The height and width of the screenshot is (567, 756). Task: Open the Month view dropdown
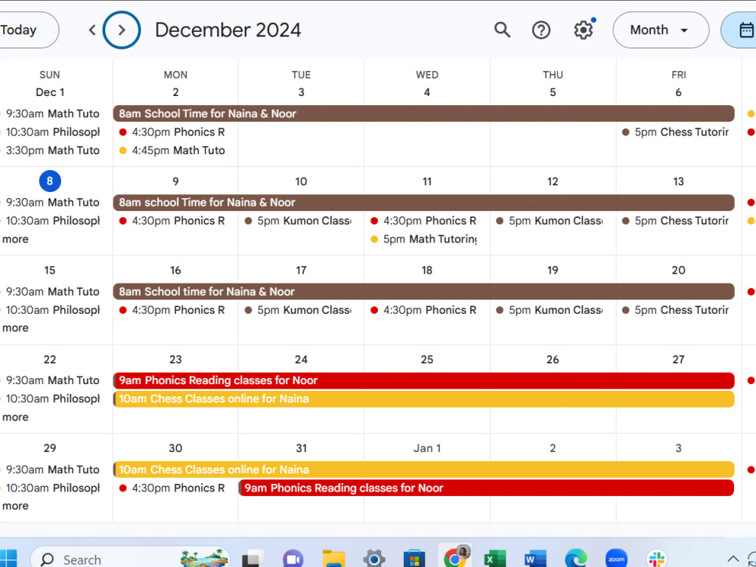[661, 30]
